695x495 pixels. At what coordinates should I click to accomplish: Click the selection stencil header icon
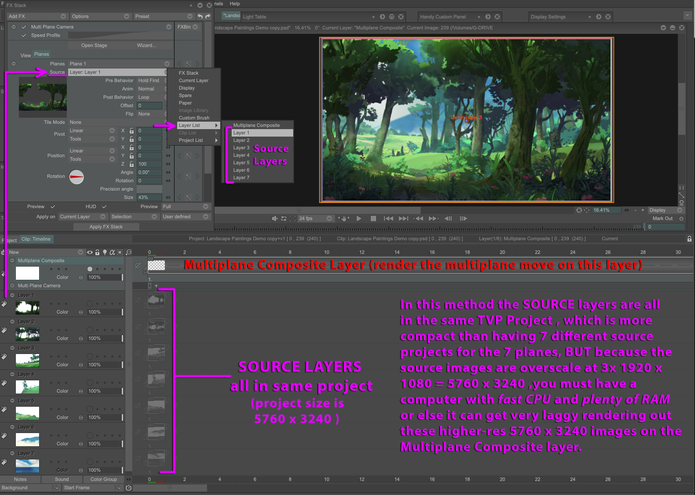click(120, 252)
